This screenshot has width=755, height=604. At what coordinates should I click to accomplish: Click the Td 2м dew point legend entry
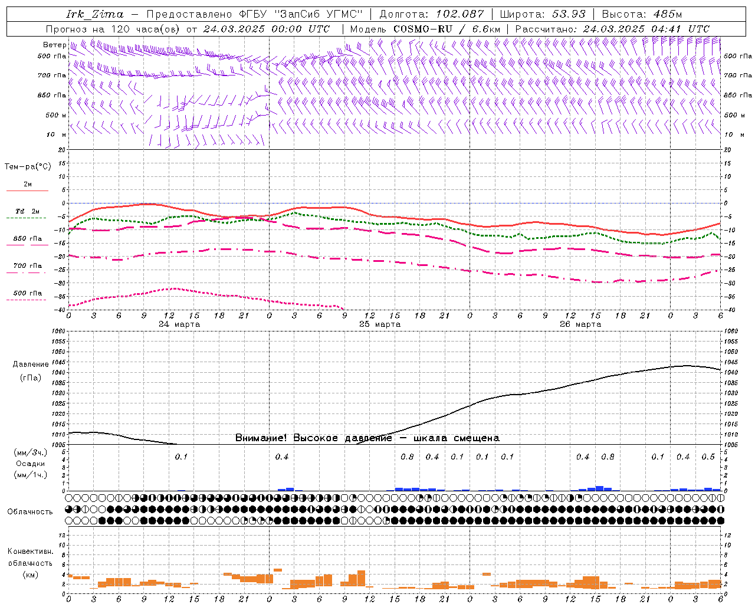pyautogui.click(x=28, y=211)
